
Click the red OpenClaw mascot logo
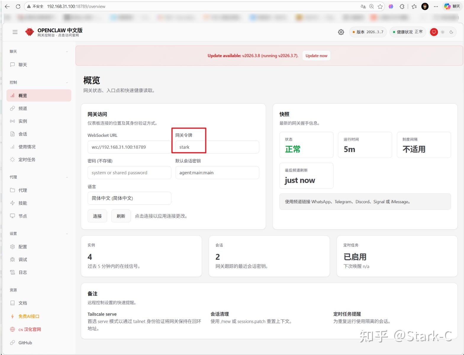[x=30, y=32]
